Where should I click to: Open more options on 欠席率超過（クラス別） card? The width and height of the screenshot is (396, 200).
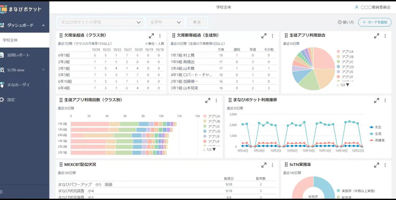click(x=160, y=36)
